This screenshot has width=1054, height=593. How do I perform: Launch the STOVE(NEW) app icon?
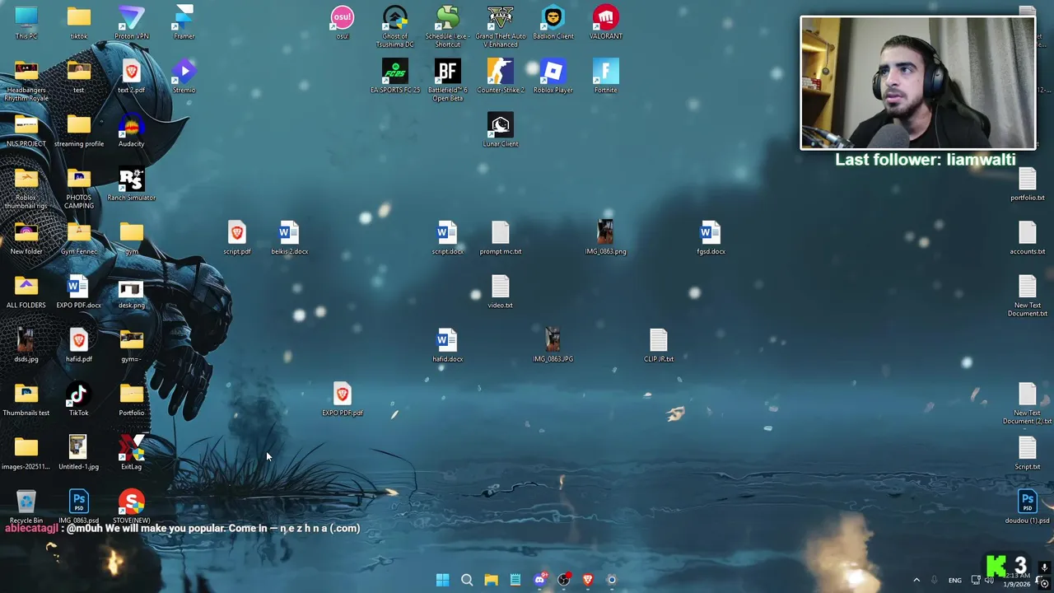click(132, 506)
